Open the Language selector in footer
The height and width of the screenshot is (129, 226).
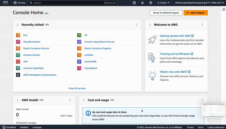coord(37,127)
